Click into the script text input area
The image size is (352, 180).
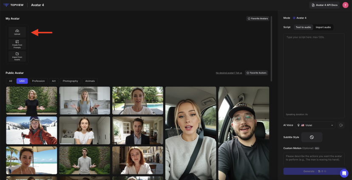(x=315, y=72)
